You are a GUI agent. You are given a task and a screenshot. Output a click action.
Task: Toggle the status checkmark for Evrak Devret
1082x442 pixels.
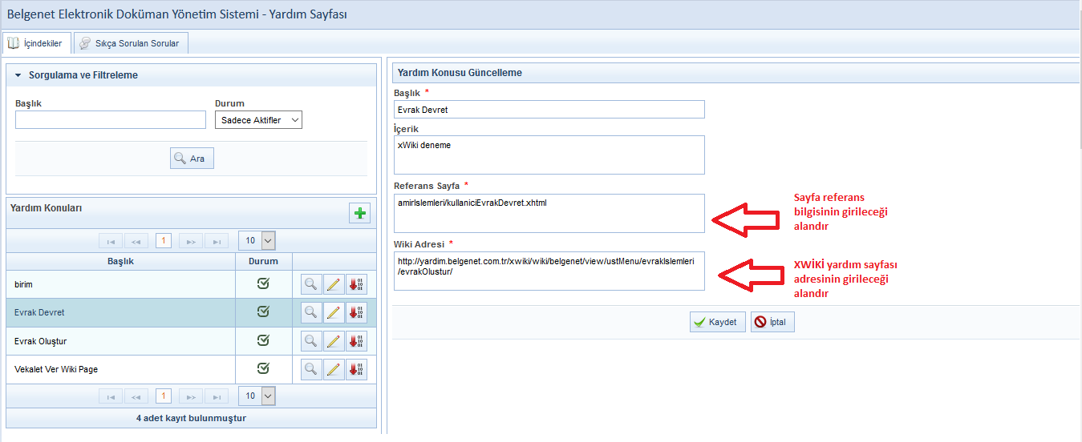tap(263, 311)
